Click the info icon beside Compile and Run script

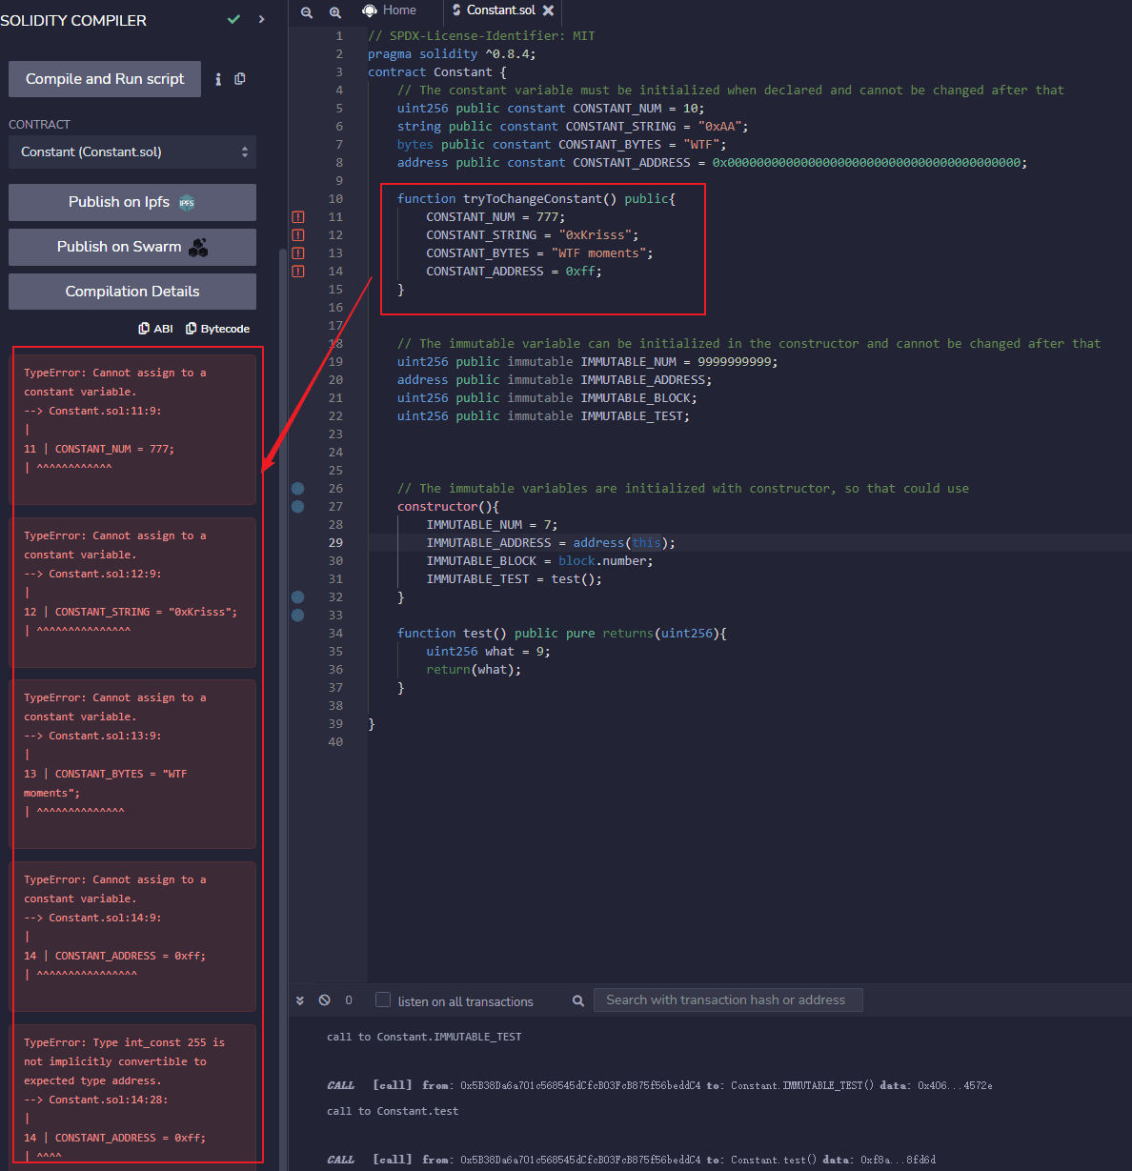(x=218, y=79)
